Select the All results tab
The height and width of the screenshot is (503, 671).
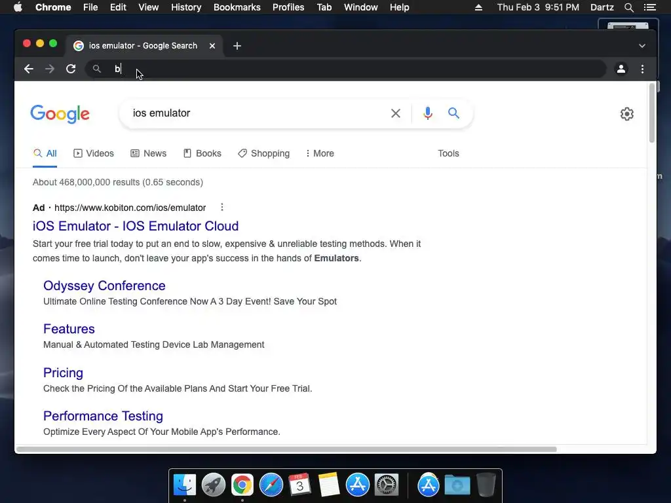(x=45, y=153)
